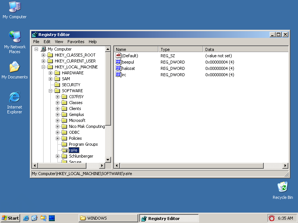Viewport: 298px width, 223px height.
Task: Switch to the WINDOWS taskbar button
Action: point(108,218)
